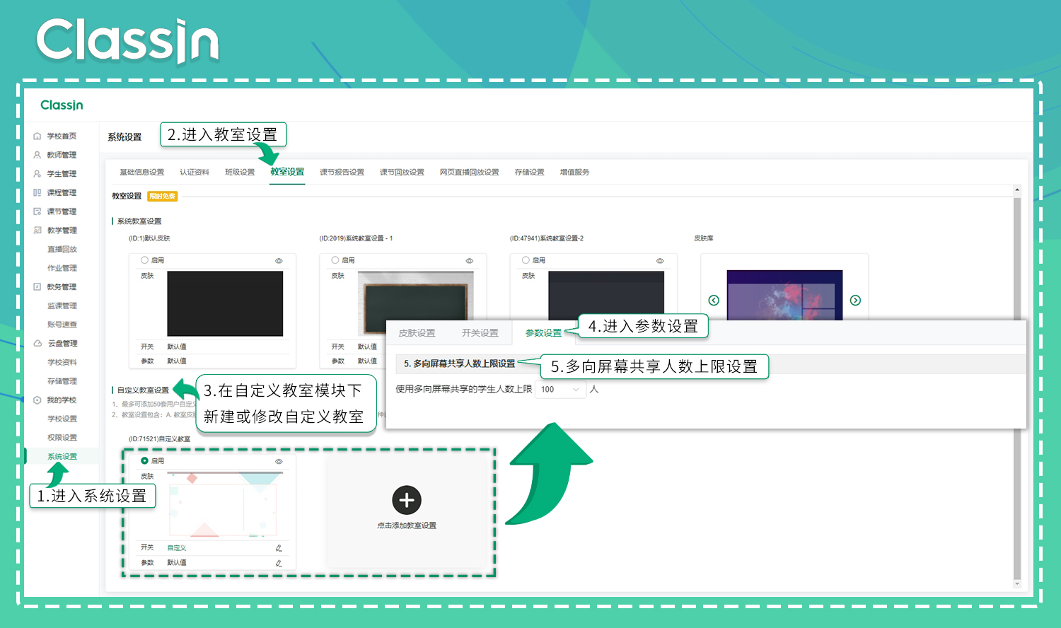The image size is (1061, 628).
Task: Click the 自定义教室 skin thumbnail
Action: point(225,504)
